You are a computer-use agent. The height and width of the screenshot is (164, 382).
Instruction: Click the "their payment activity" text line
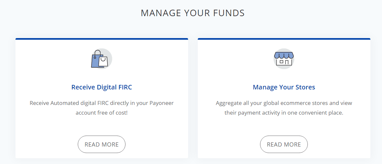pos(284,113)
